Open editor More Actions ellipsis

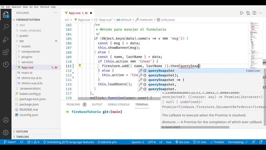point(261,13)
